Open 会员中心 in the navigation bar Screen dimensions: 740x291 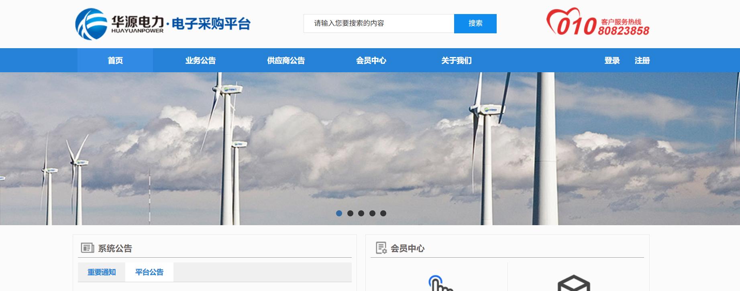pos(371,61)
